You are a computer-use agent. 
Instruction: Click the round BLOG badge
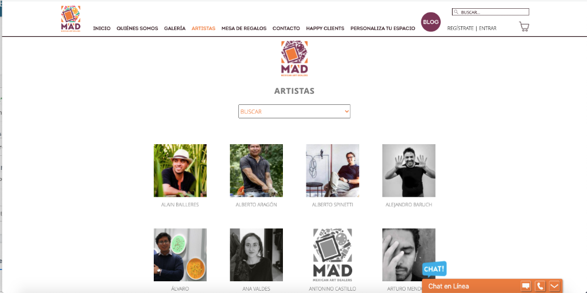pos(430,22)
